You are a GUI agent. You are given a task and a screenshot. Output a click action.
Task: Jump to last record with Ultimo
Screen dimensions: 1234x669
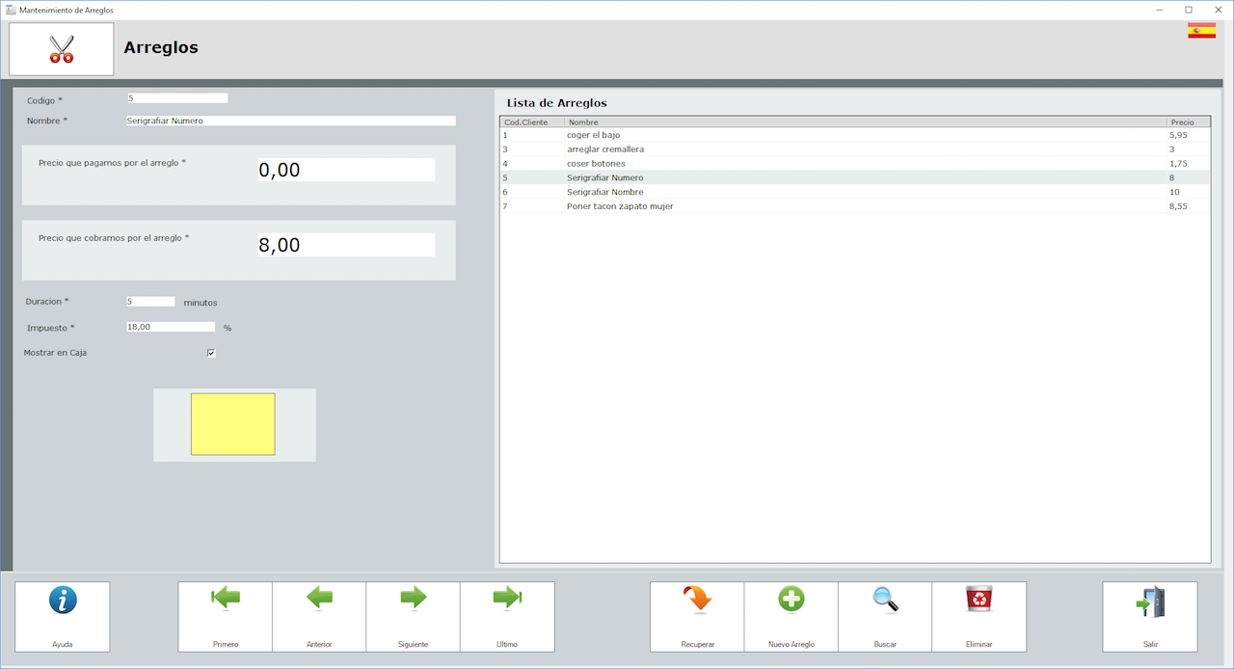507,600
